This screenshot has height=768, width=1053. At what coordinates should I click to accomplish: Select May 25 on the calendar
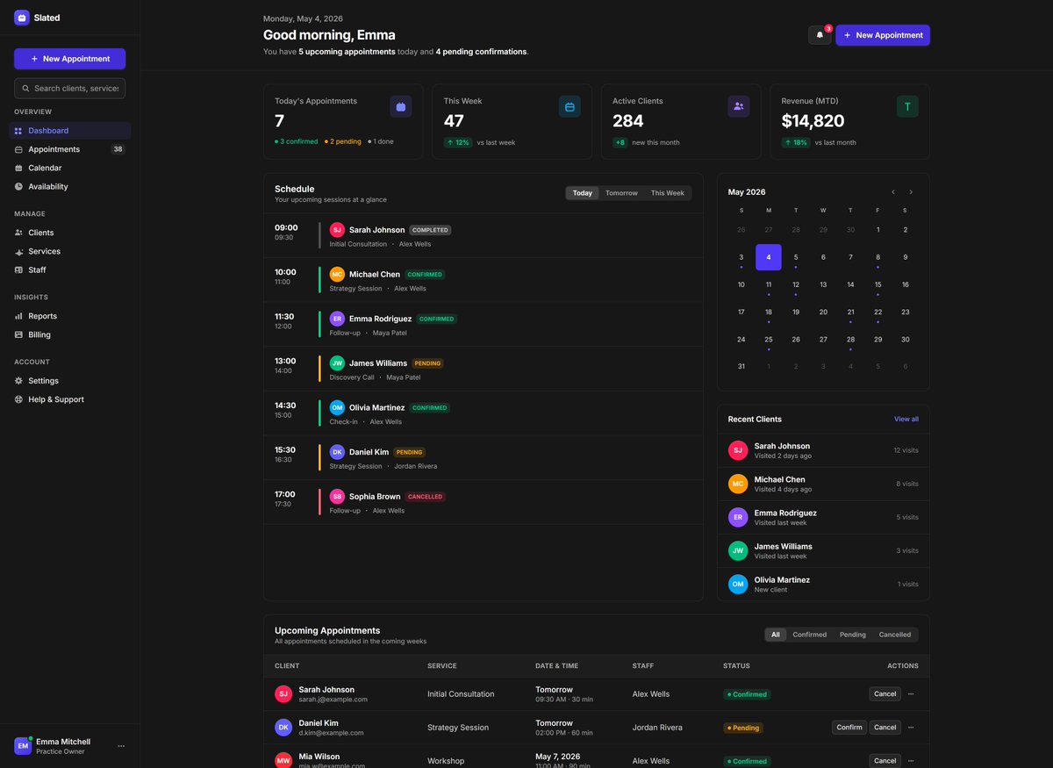click(x=769, y=339)
